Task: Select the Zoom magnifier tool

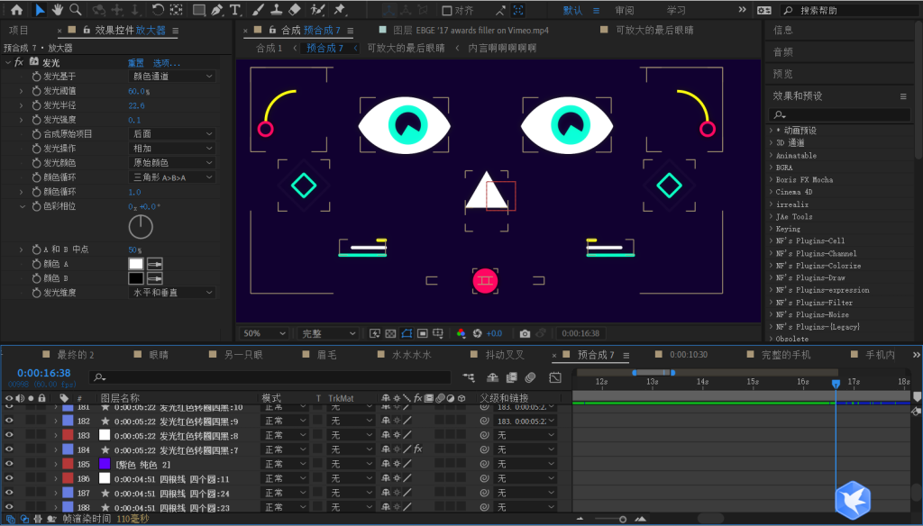Action: pyautogui.click(x=76, y=10)
